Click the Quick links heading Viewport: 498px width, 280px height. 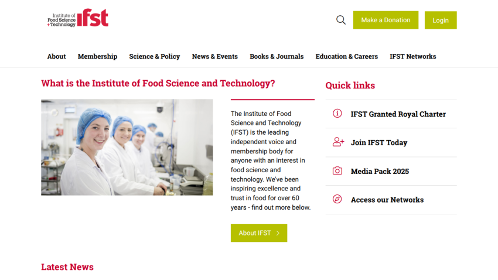[x=350, y=86]
